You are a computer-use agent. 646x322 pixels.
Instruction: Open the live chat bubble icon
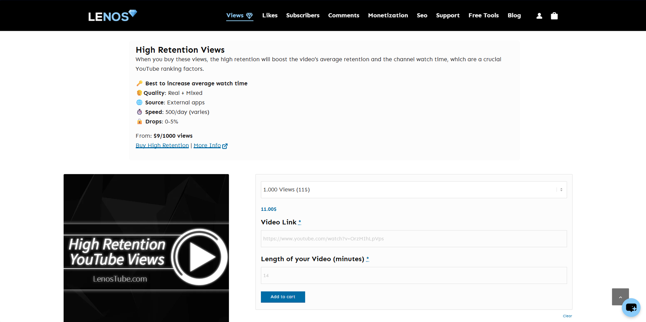[631, 308]
